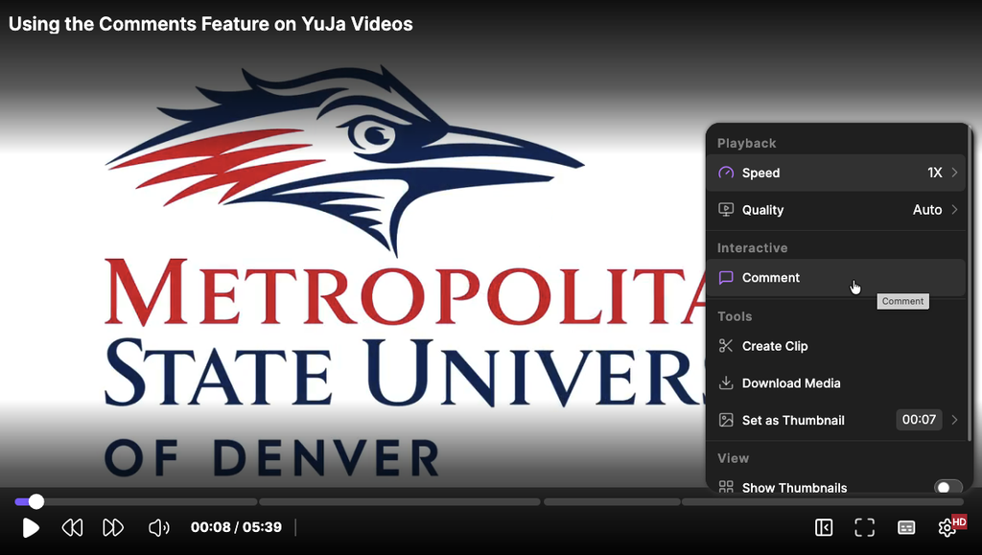
Task: Toggle Show Thumbnails switch
Action: pyautogui.click(x=947, y=488)
